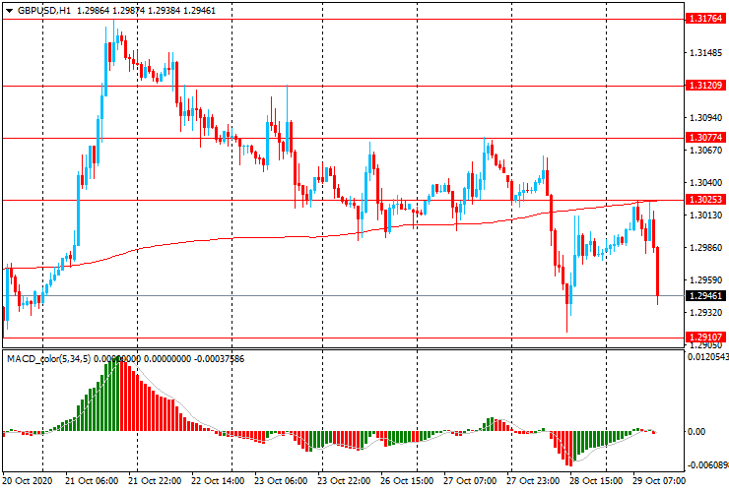The width and height of the screenshot is (729, 492).
Task: Click the 21 Oct 06:00 time label
Action: [x=92, y=481]
